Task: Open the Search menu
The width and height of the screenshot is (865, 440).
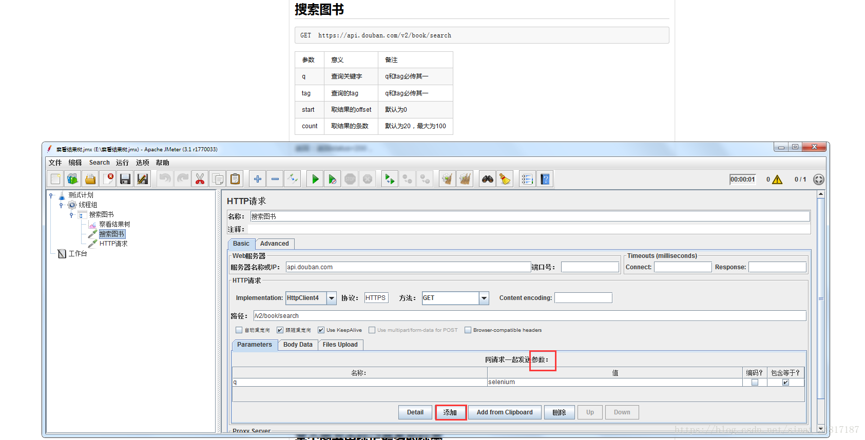Action: pos(100,163)
